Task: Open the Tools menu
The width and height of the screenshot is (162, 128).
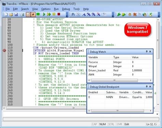Action: click(77, 9)
